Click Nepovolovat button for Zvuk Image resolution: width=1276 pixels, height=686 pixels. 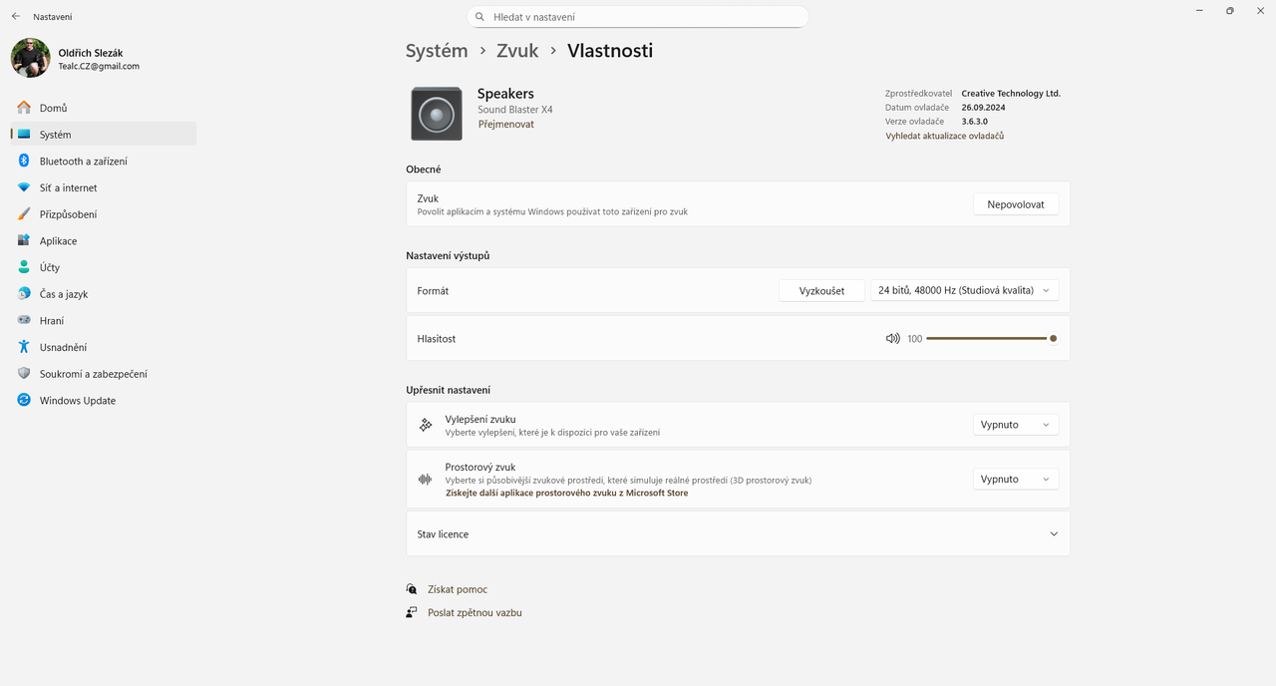pyautogui.click(x=1016, y=204)
